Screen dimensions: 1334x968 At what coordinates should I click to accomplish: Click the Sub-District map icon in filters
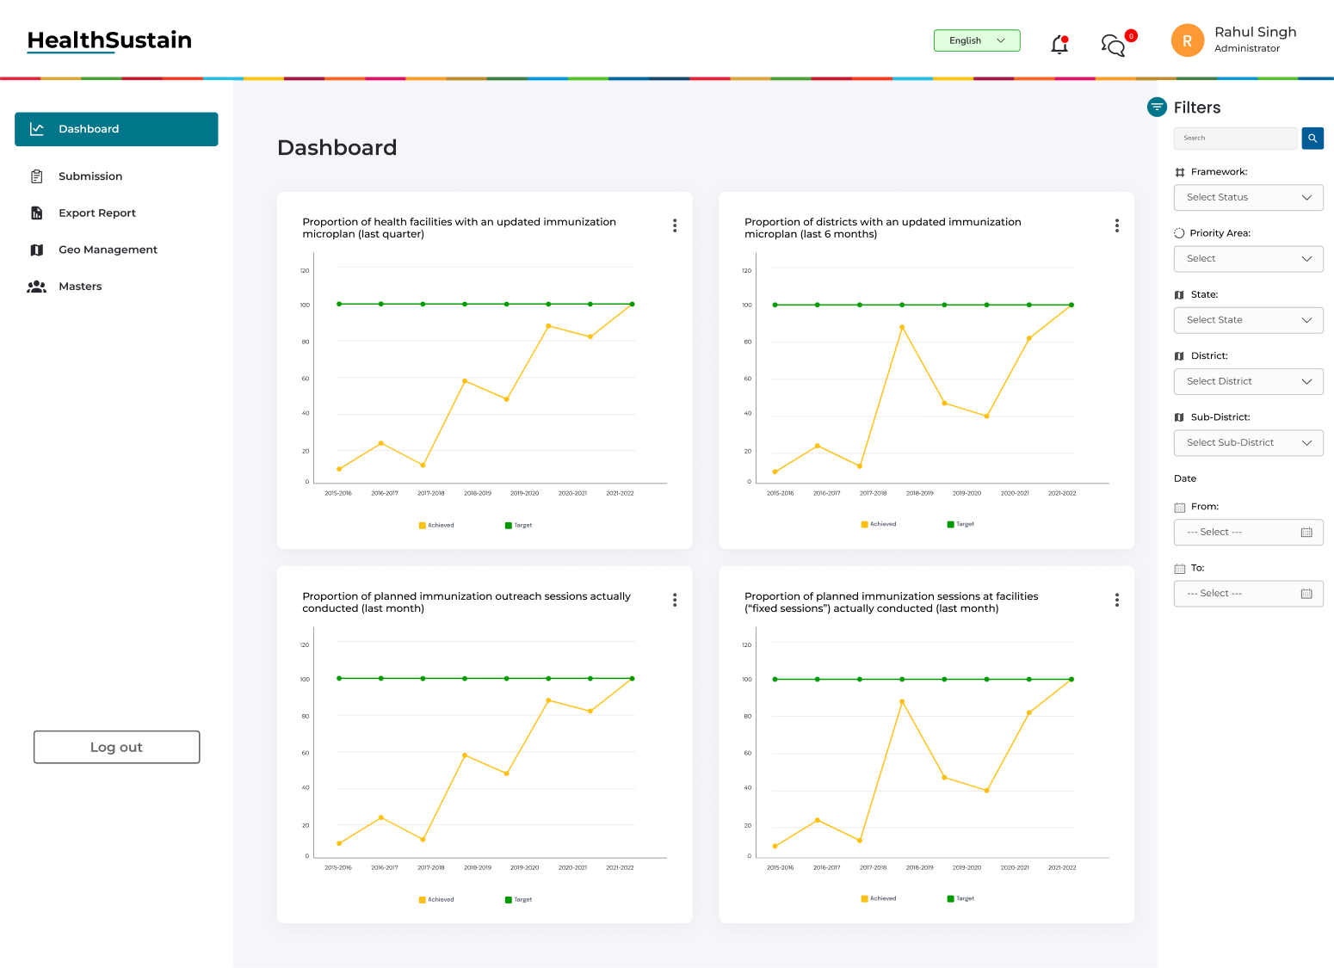1179,417
